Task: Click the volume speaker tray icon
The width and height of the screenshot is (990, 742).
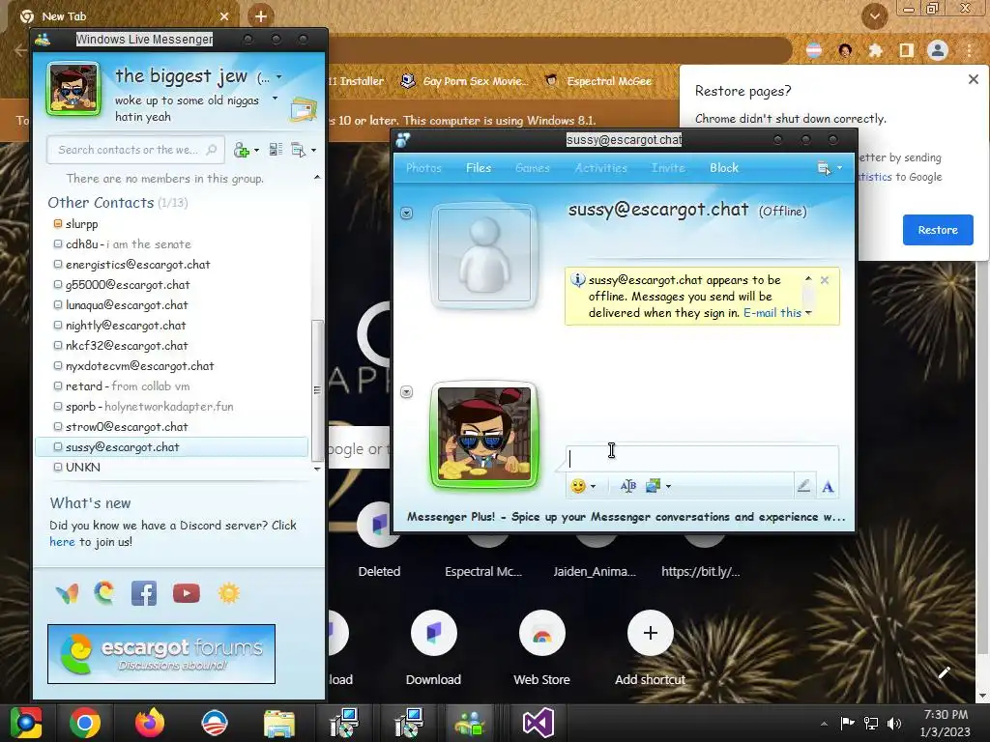Action: (894, 723)
